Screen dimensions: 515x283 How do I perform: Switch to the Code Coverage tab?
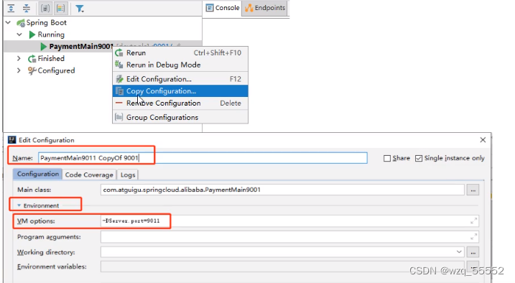point(89,175)
